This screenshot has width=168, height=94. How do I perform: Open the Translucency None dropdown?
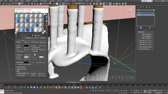[27, 55]
